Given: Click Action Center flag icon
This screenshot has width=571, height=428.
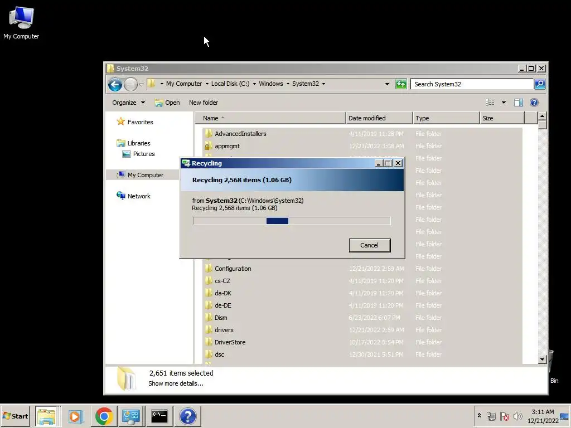Looking at the screenshot, I should [504, 416].
